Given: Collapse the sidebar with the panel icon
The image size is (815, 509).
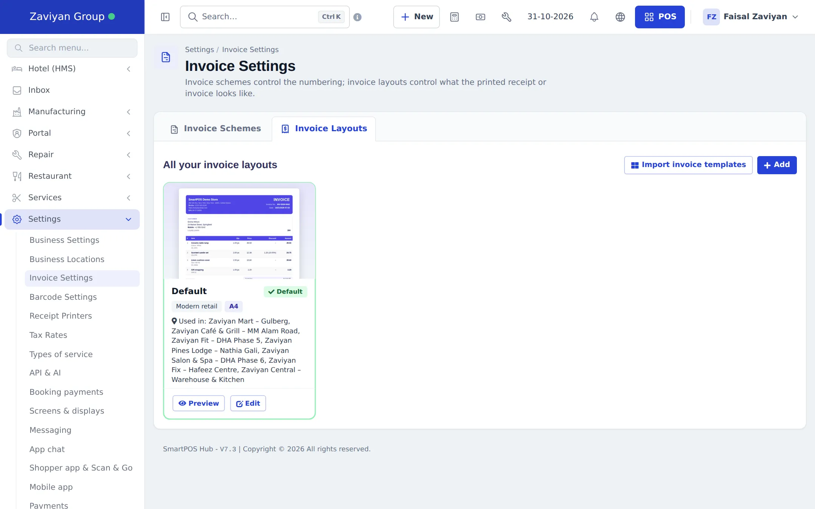Looking at the screenshot, I should (165, 17).
